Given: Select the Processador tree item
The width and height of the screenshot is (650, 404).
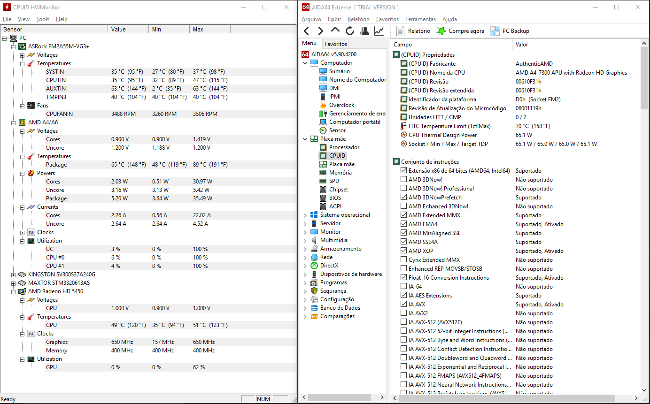Looking at the screenshot, I should [344, 147].
